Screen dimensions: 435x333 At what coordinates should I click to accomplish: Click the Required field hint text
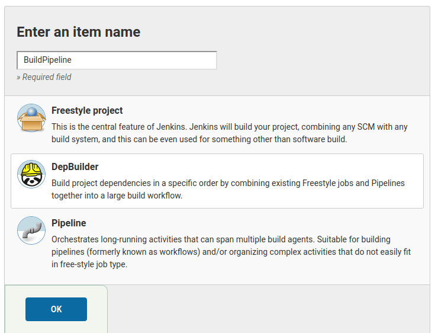point(44,77)
